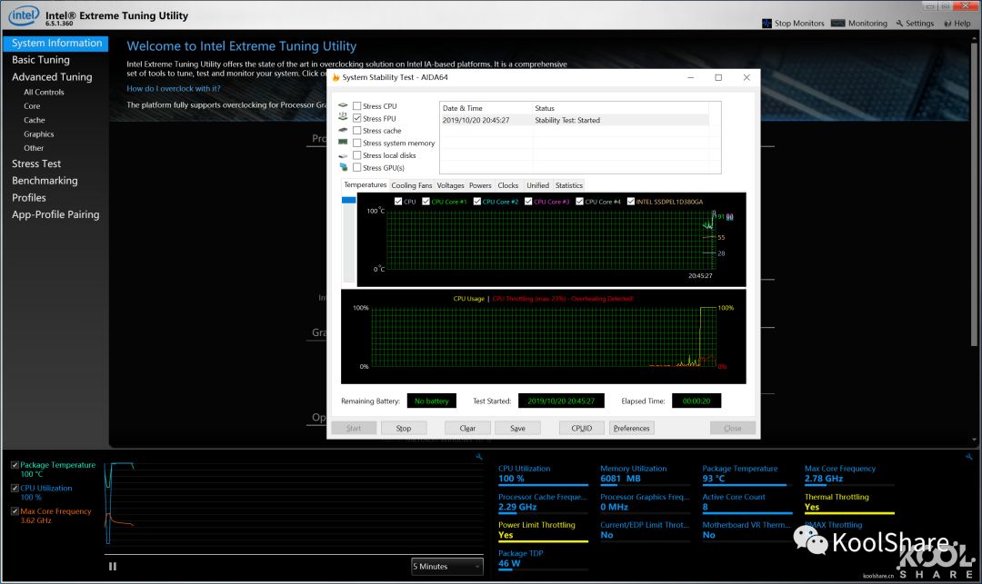Open Preferences in the AIDA64 dialog
The height and width of the screenshot is (584, 982).
point(631,429)
